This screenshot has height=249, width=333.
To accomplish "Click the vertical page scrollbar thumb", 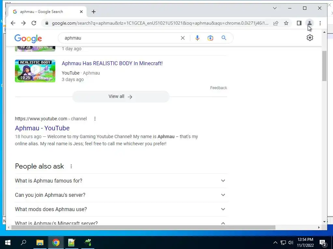I will click(x=324, y=66).
